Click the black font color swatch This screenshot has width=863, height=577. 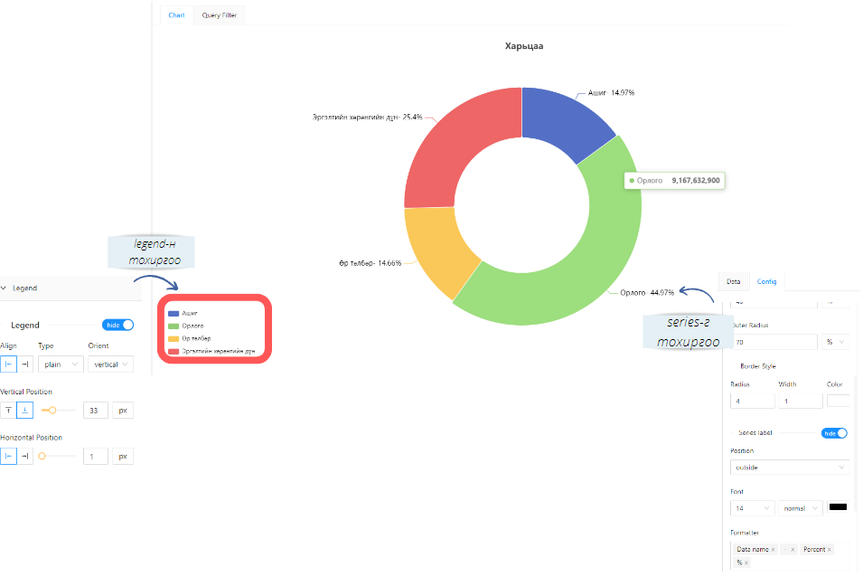[x=839, y=507]
